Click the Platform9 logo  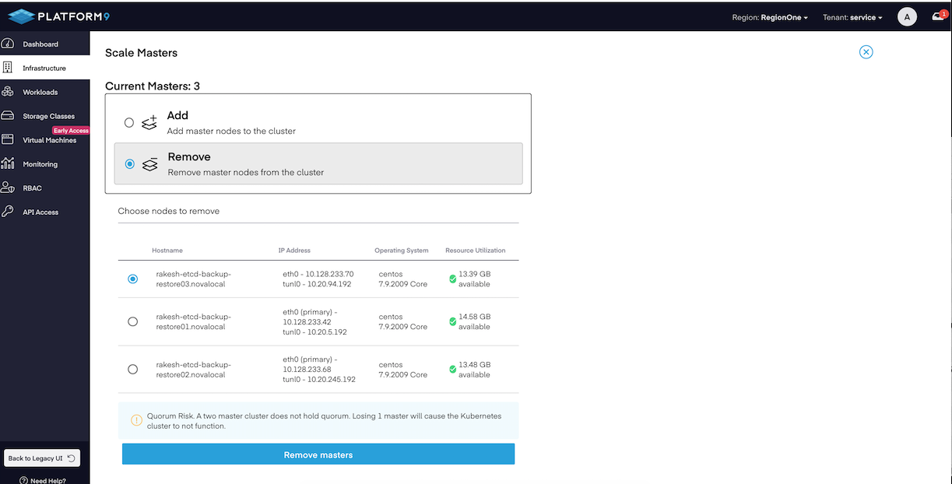coord(59,16)
